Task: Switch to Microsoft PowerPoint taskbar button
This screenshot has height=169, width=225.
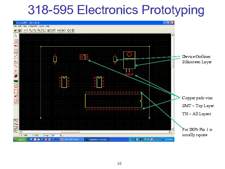Action: 72,139
